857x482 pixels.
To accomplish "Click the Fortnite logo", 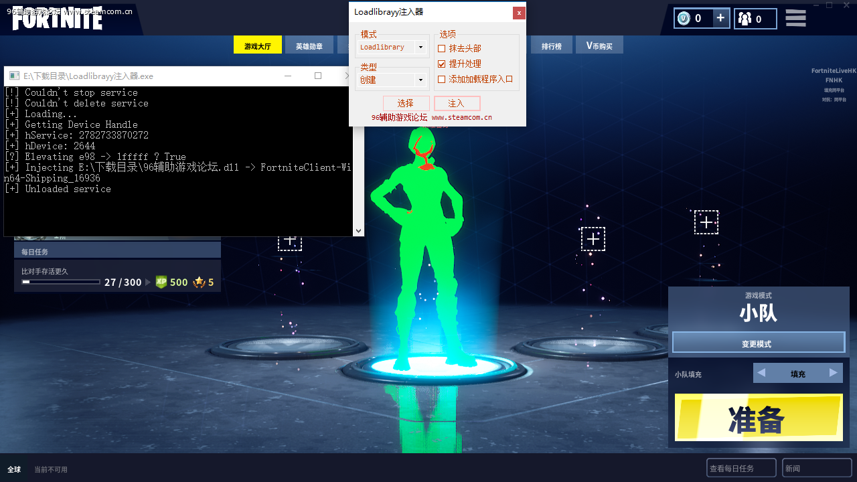I will click(x=58, y=18).
